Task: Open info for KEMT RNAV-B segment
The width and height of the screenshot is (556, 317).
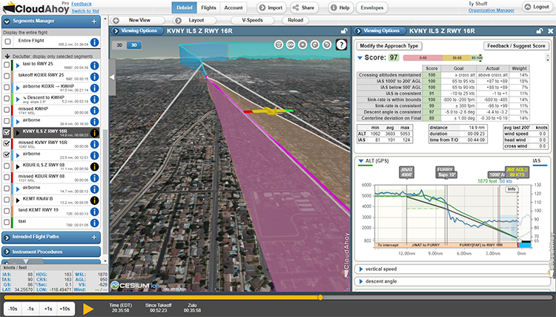Action: coord(94,200)
